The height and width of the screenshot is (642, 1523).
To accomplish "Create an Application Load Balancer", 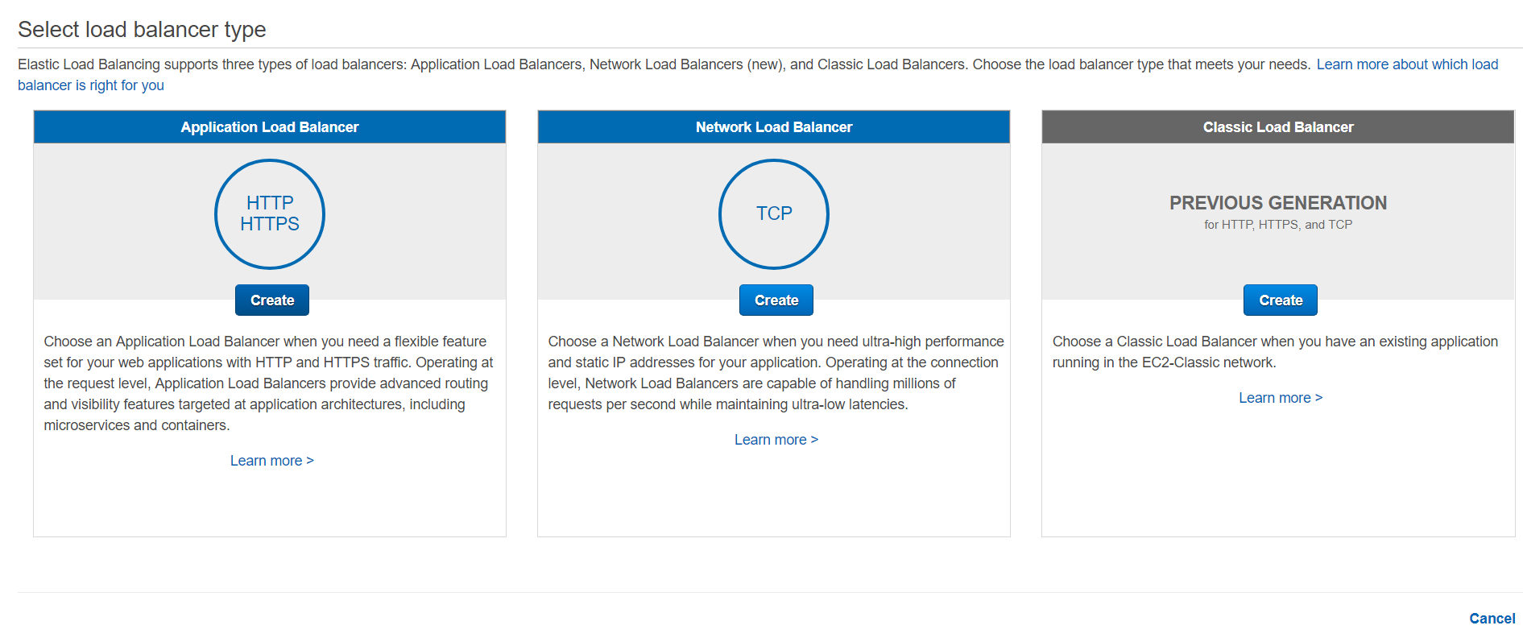I will click(x=272, y=300).
